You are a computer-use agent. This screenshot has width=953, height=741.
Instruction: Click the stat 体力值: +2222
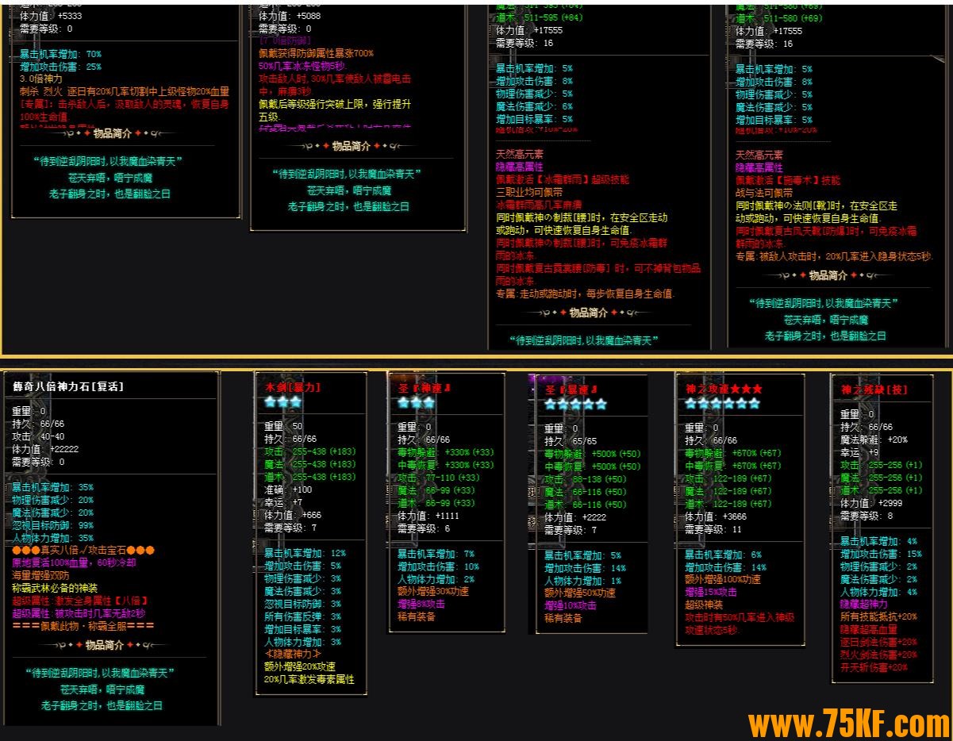(x=575, y=516)
